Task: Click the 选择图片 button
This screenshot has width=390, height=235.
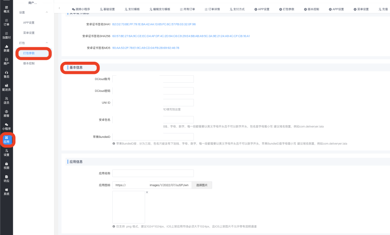Action: click(x=201, y=185)
